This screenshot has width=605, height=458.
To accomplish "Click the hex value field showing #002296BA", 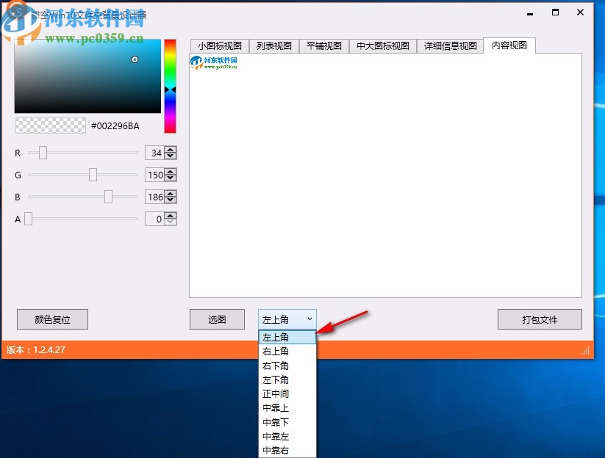I will [x=115, y=126].
